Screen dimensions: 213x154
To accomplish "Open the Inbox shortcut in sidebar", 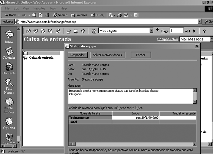I will click(9, 36).
